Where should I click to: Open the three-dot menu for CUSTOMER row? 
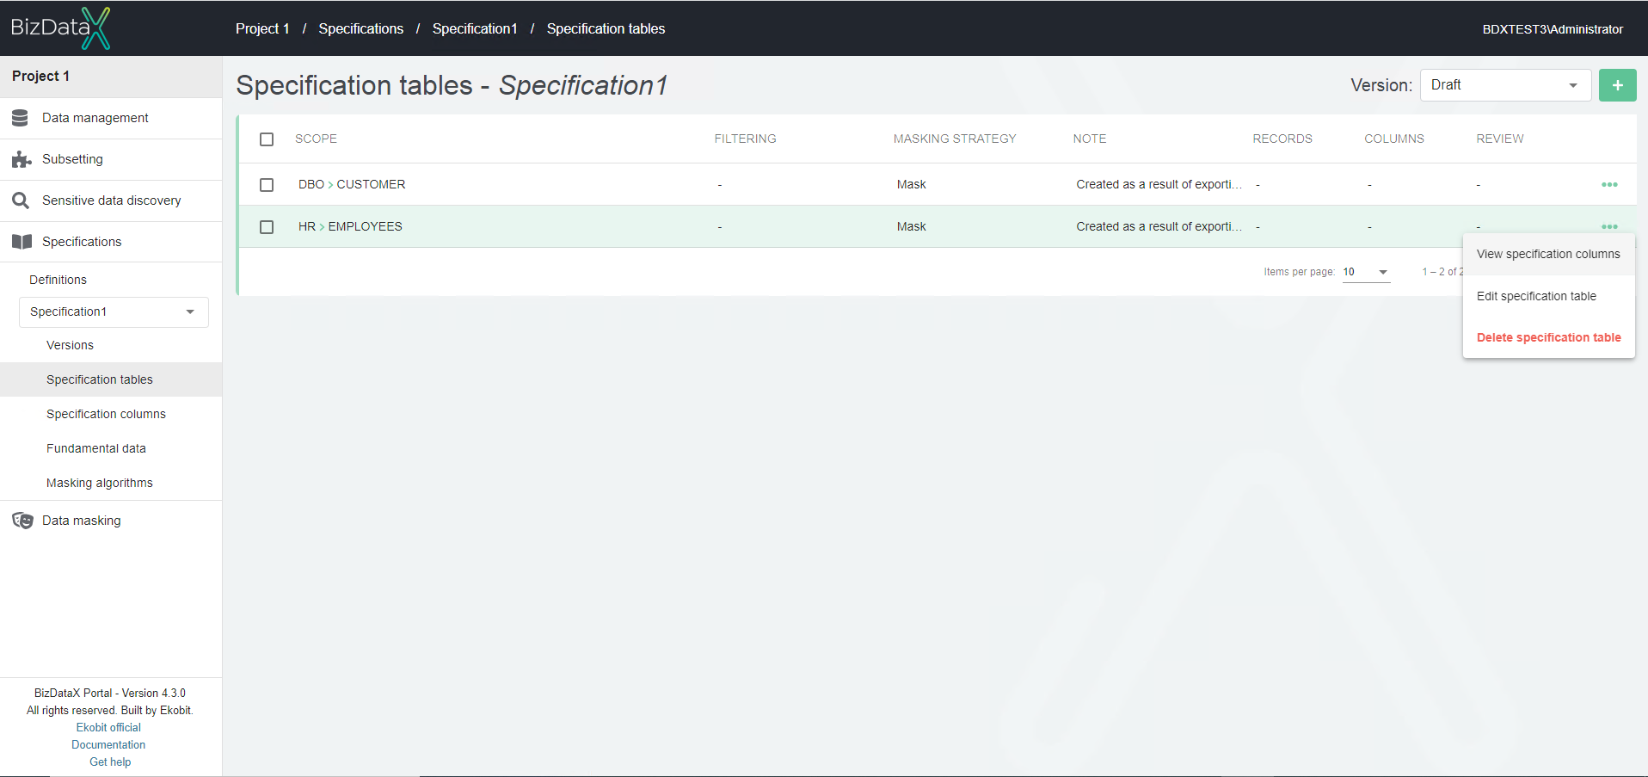(1609, 185)
